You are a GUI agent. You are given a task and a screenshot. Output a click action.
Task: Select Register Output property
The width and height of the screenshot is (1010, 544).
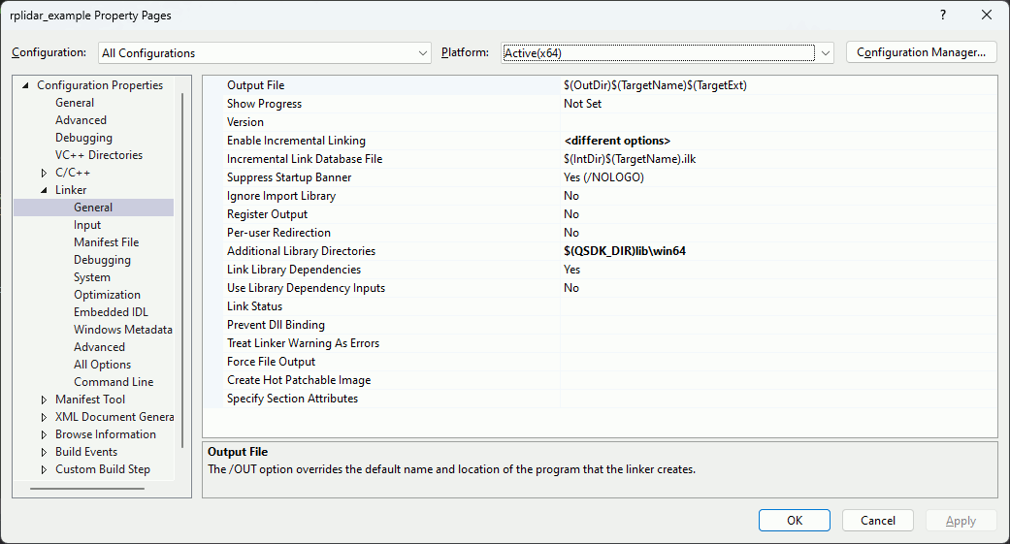click(268, 214)
